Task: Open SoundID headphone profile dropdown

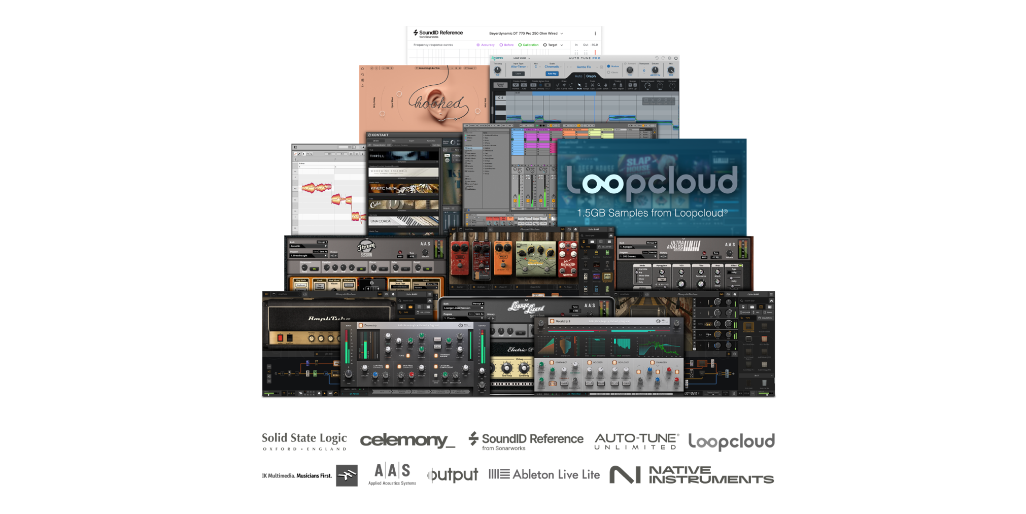Action: (526, 33)
